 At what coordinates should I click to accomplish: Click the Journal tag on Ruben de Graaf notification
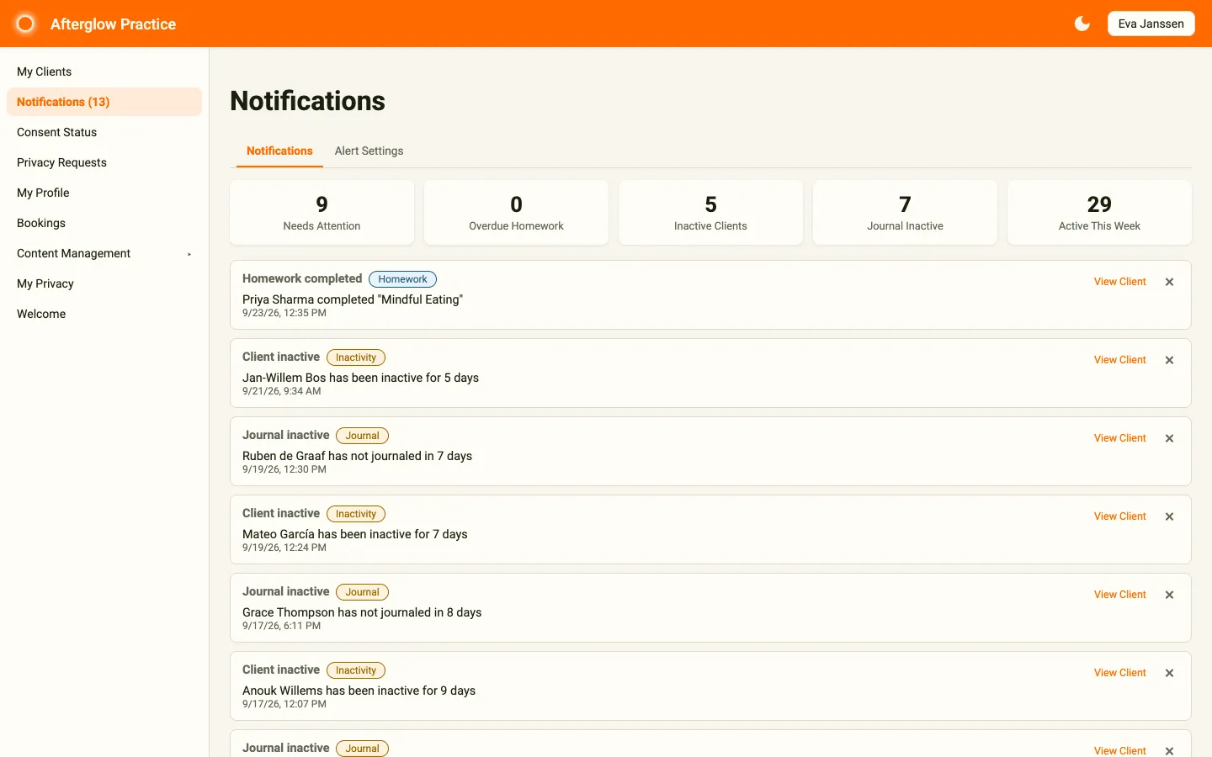coord(362,436)
